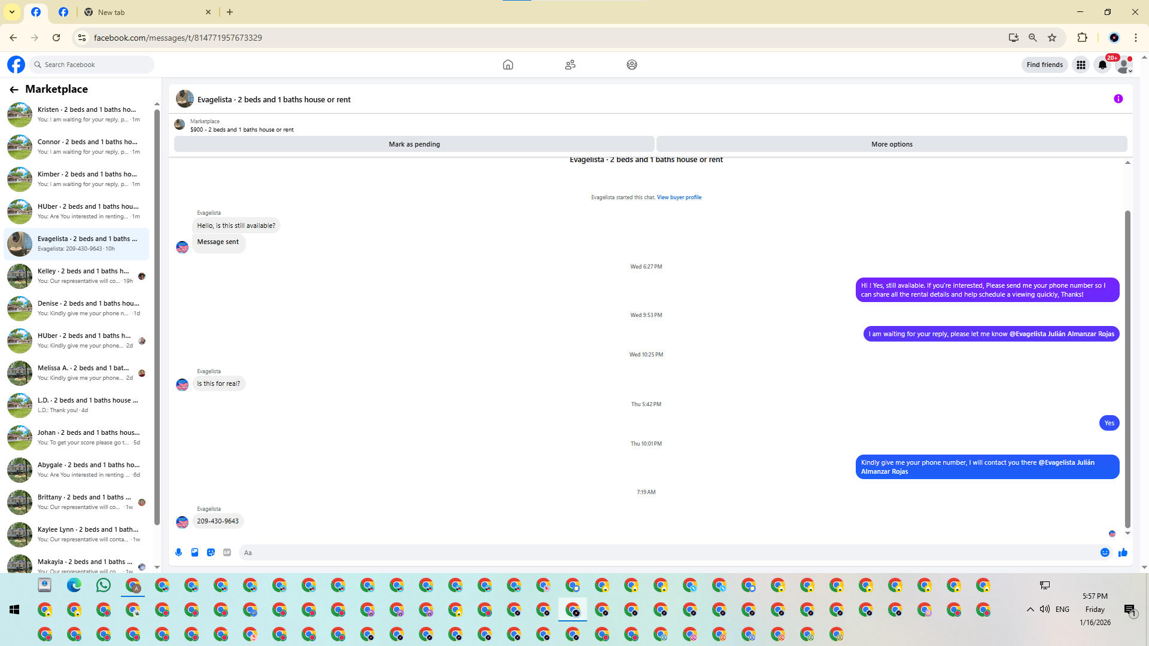Open the sticker picker icon
The width and height of the screenshot is (1149, 646).
[211, 553]
